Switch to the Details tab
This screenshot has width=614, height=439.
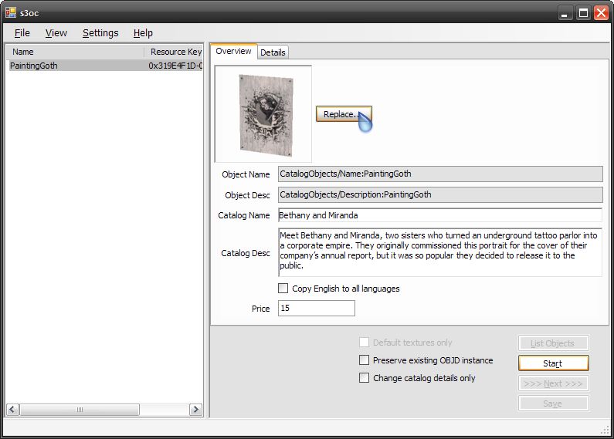click(x=273, y=52)
